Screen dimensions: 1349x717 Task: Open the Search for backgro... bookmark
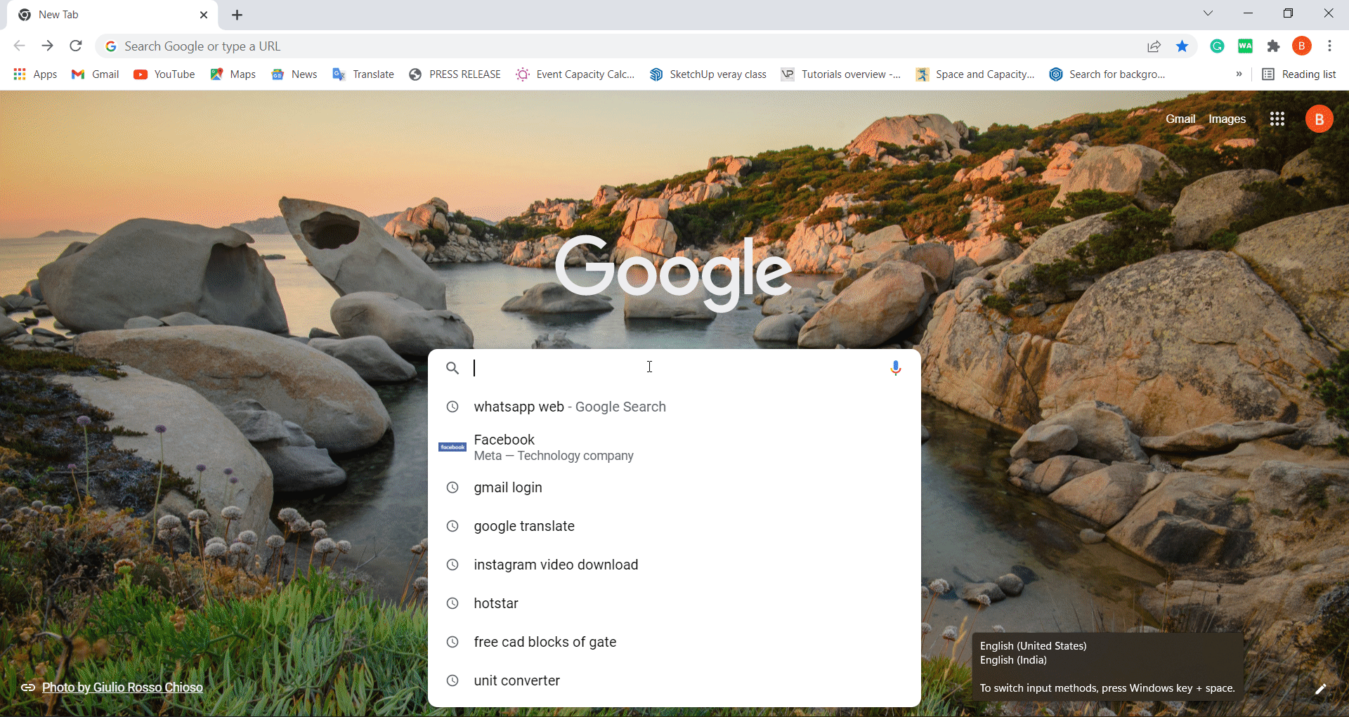pos(1107,74)
